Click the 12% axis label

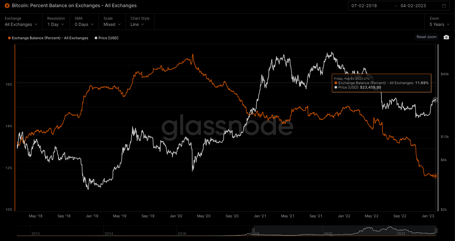point(9,168)
